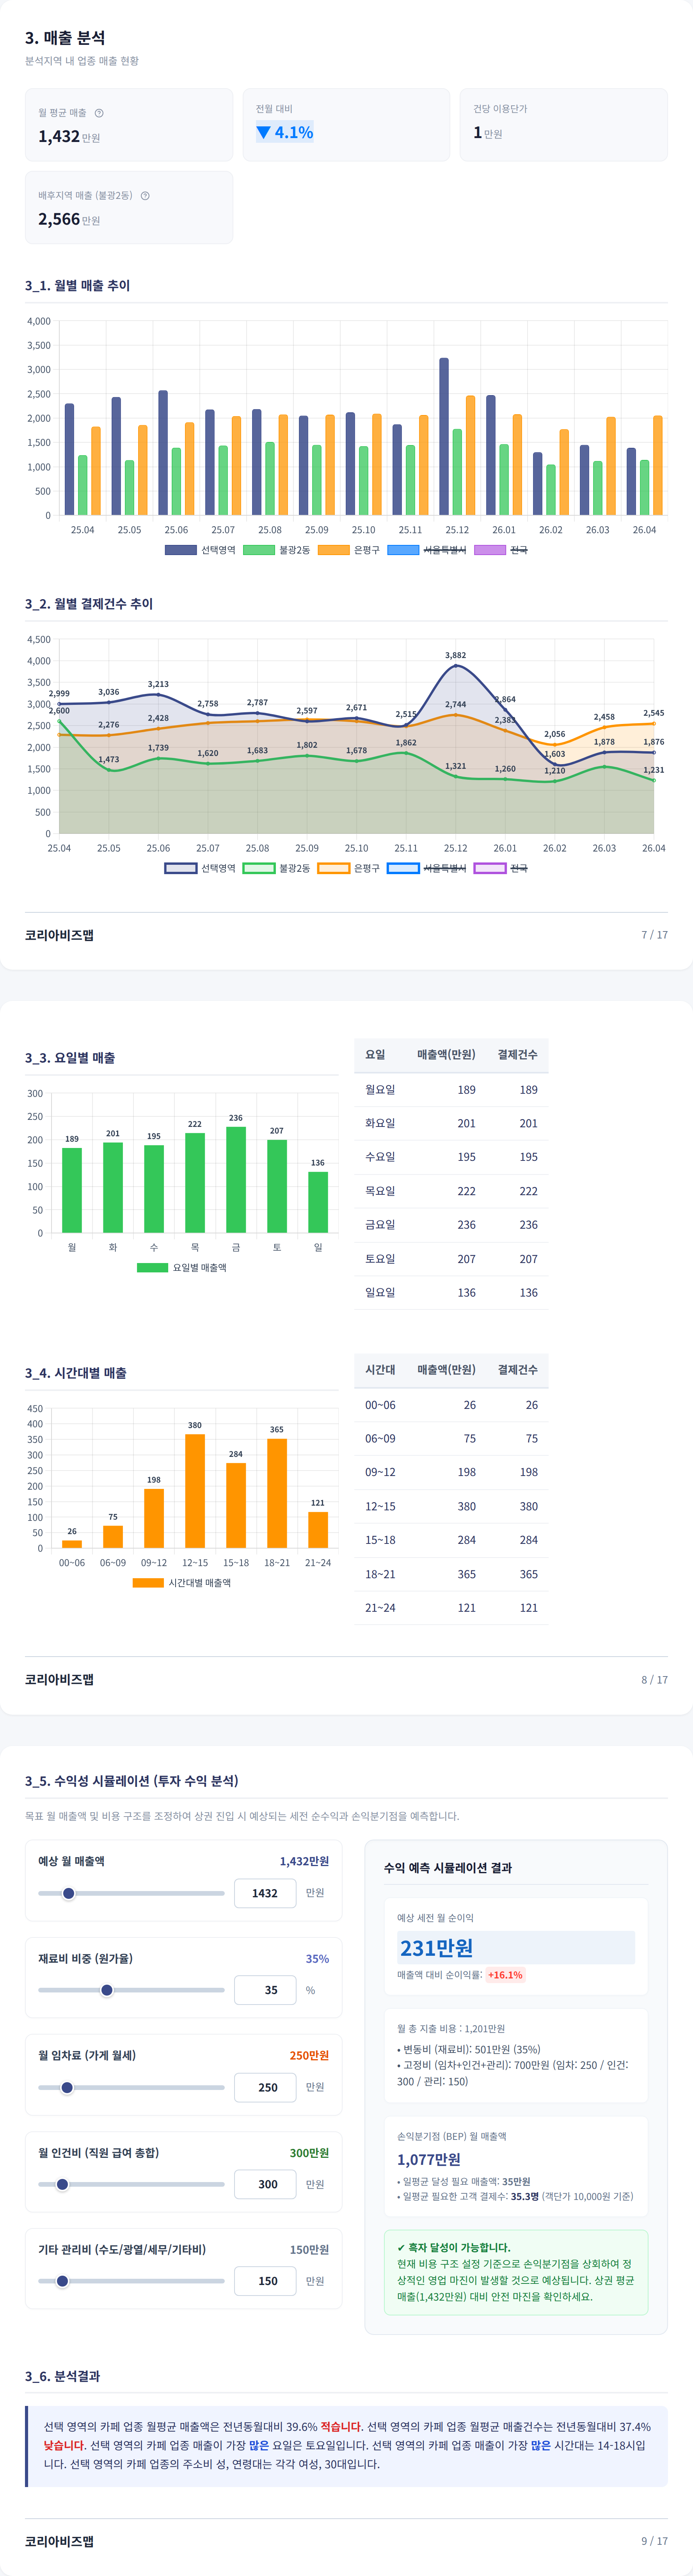Click the help icon beside 배후지역 매출 (불광2동)
This screenshot has height=2576, width=693.
tap(145, 196)
